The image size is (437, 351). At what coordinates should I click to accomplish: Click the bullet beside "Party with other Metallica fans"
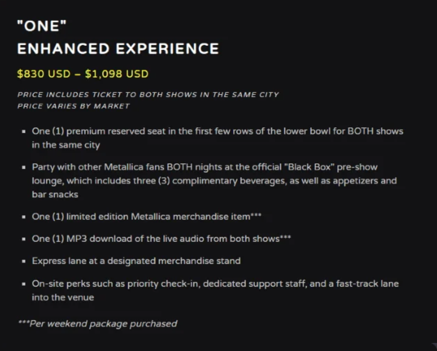point(23,167)
